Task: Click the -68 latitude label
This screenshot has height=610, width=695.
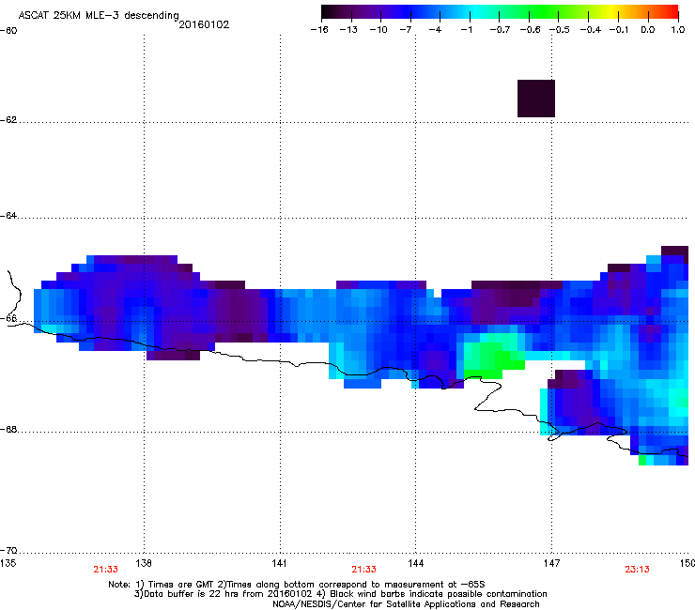Action: tap(8, 430)
